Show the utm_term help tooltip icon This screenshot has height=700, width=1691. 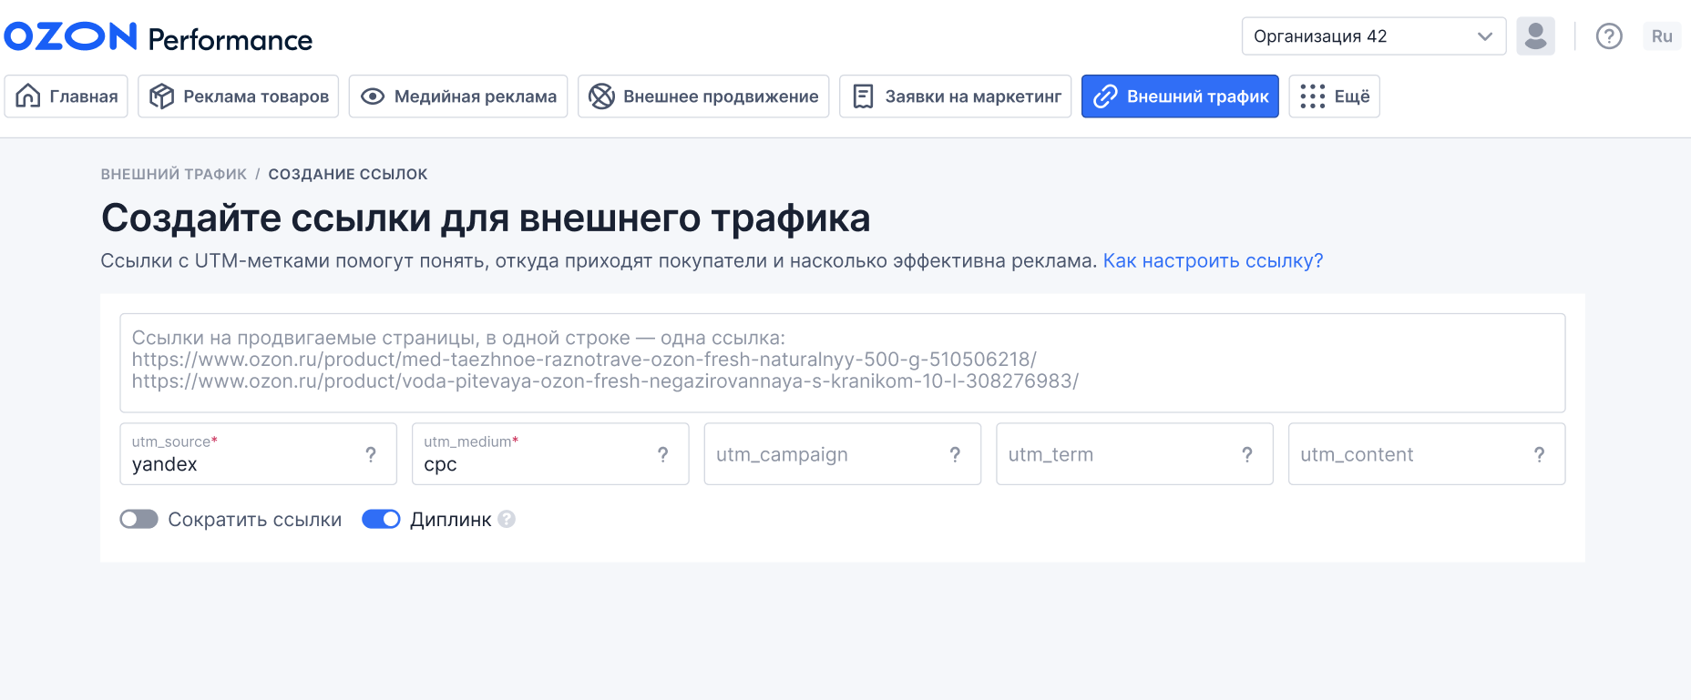pyautogui.click(x=1247, y=454)
